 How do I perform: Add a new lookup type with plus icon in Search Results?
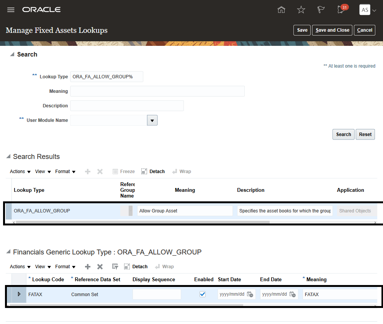(88, 172)
